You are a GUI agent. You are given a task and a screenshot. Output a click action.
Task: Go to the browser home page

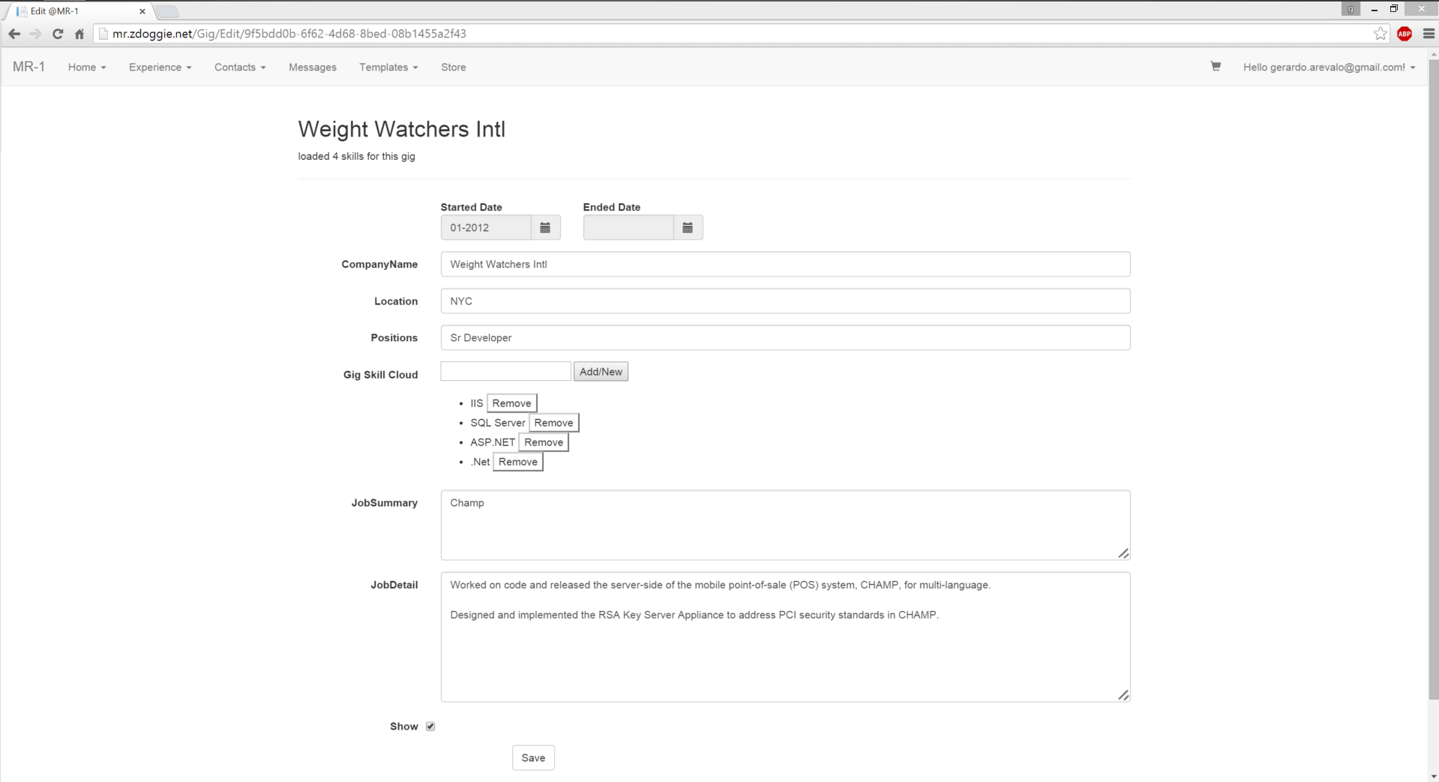tap(79, 34)
